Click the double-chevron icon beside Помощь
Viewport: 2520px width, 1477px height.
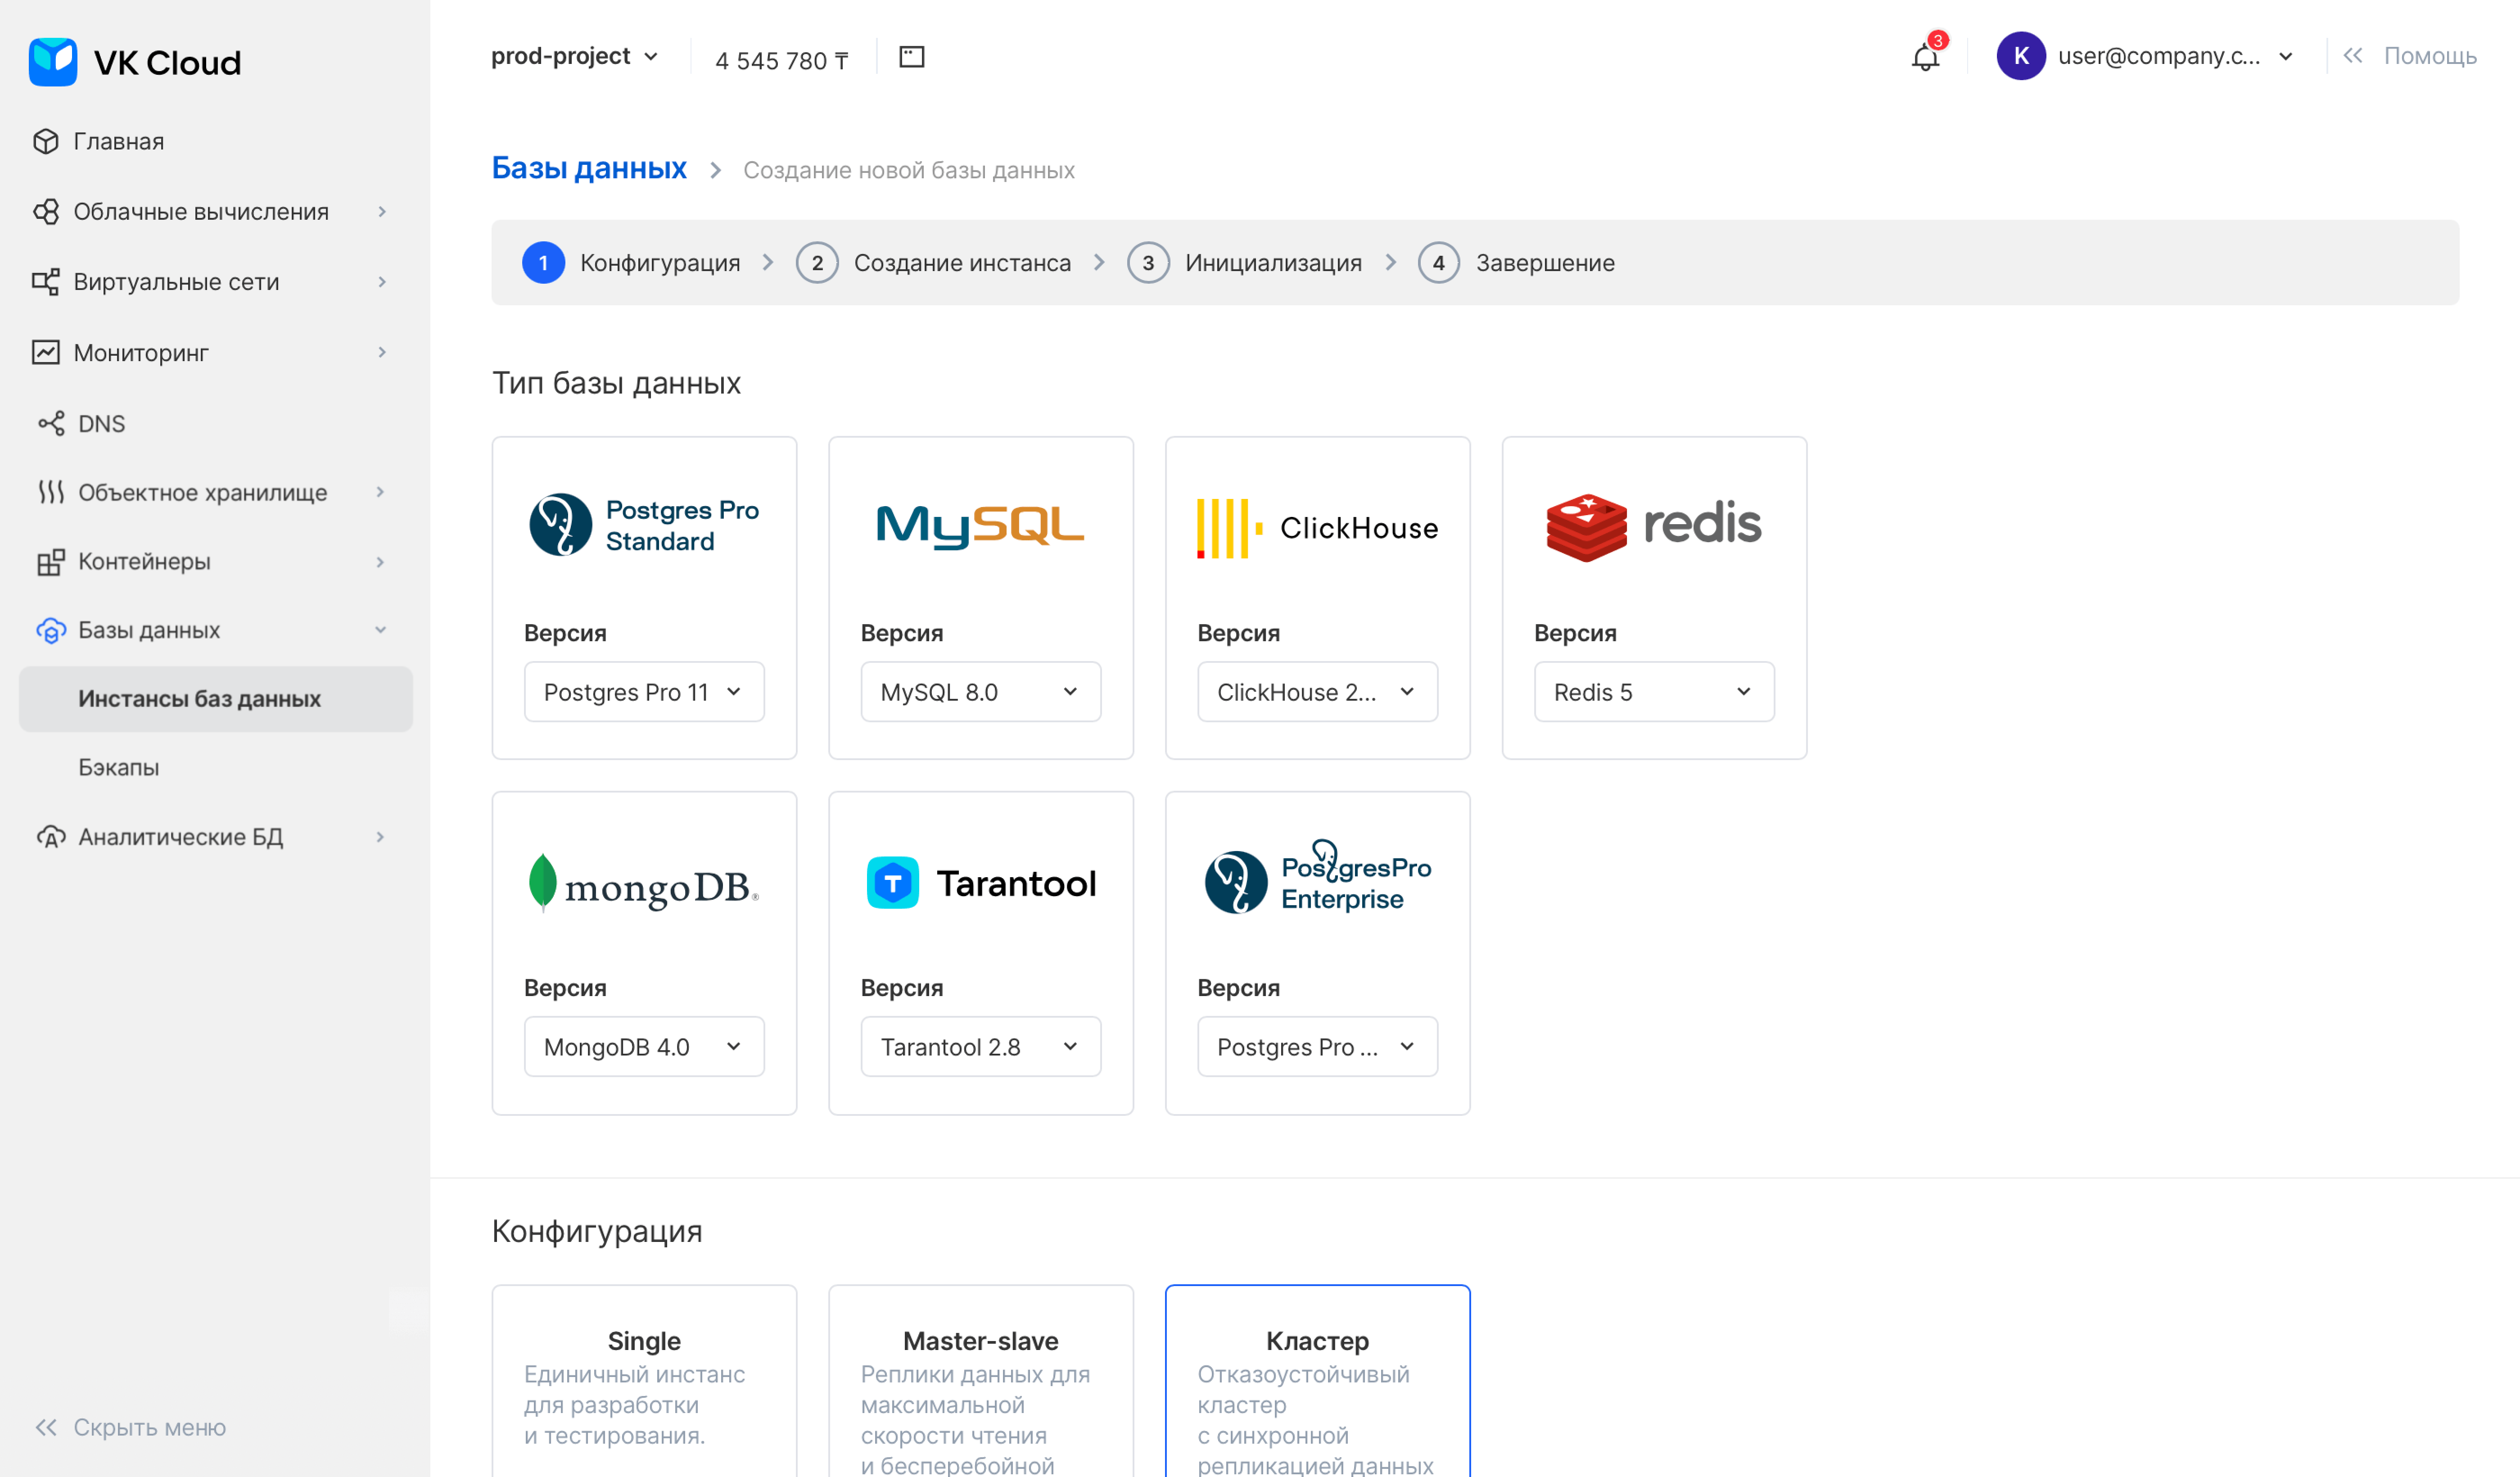pos(2353,56)
